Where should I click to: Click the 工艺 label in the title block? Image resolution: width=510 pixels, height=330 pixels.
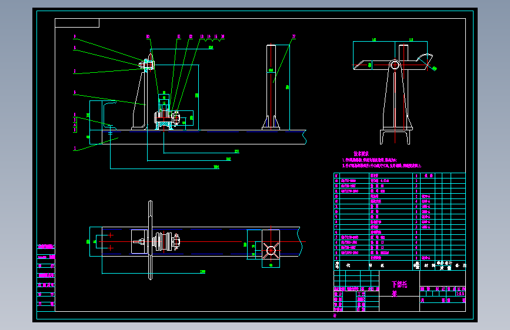(361, 294)
